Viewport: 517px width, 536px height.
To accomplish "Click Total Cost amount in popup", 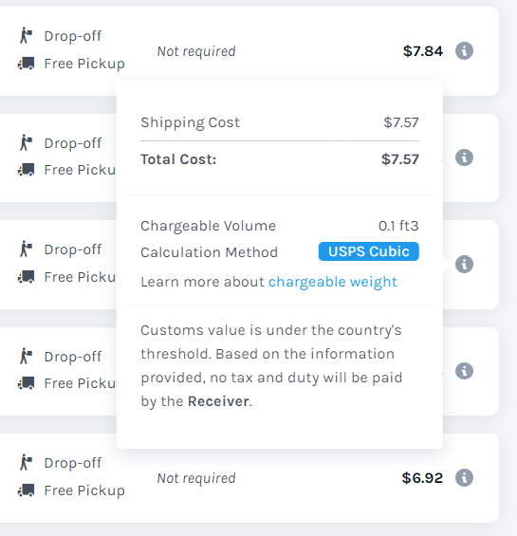I will pyautogui.click(x=400, y=159).
